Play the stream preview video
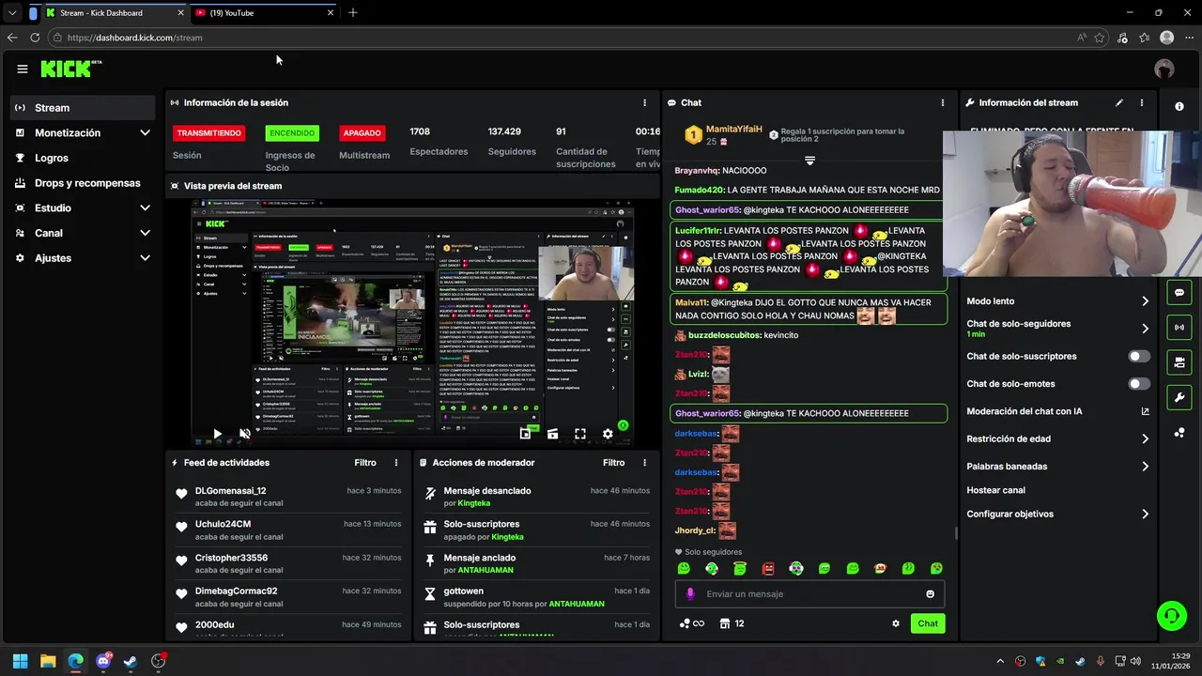The height and width of the screenshot is (676, 1202). [x=217, y=434]
